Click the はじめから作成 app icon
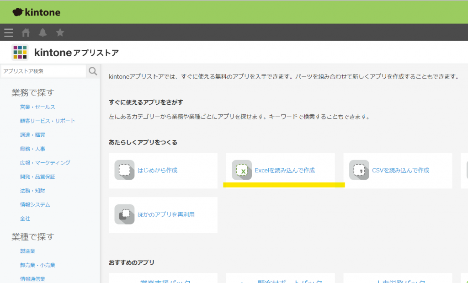468x283 pixels. click(124, 170)
